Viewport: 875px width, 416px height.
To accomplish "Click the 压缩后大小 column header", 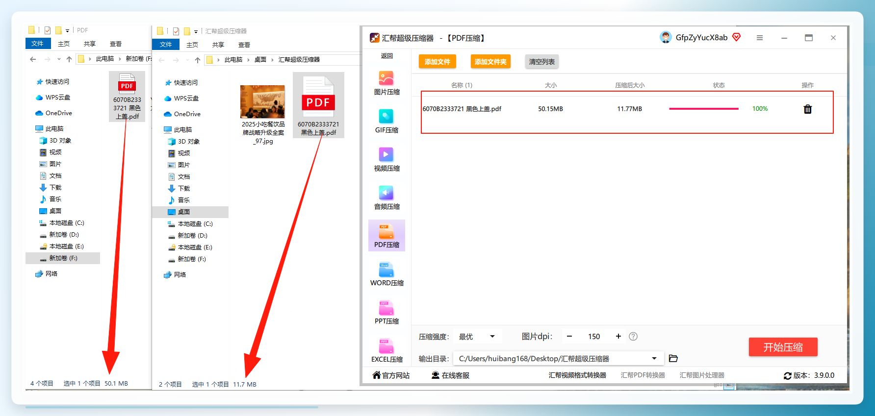I will tap(630, 85).
